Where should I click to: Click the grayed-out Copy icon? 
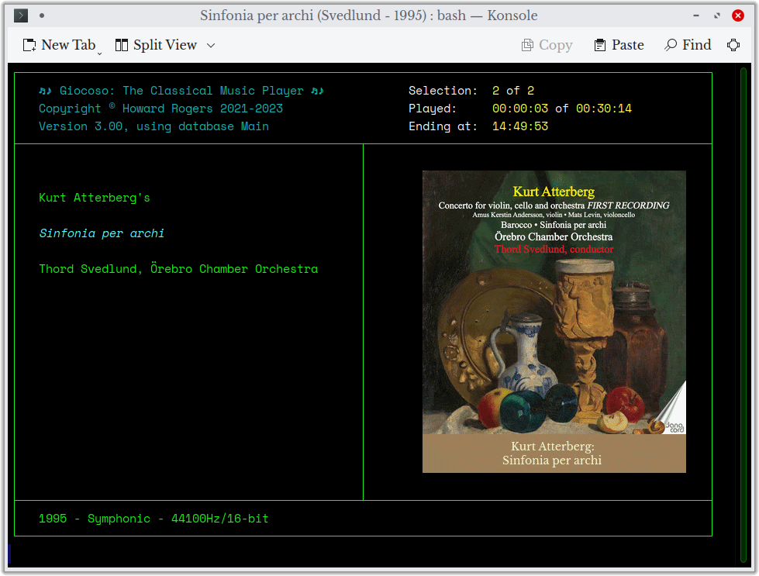[x=529, y=45]
